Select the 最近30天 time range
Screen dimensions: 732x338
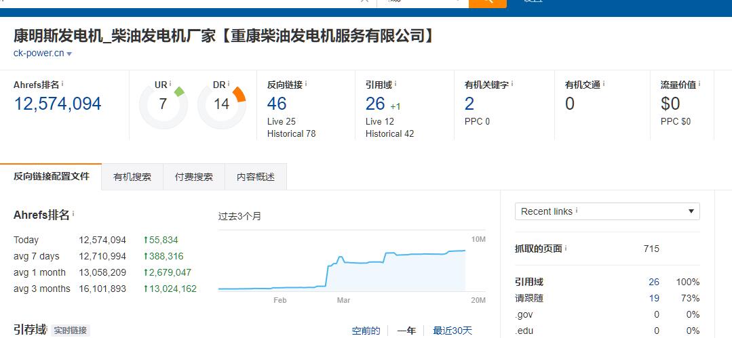coord(452,331)
